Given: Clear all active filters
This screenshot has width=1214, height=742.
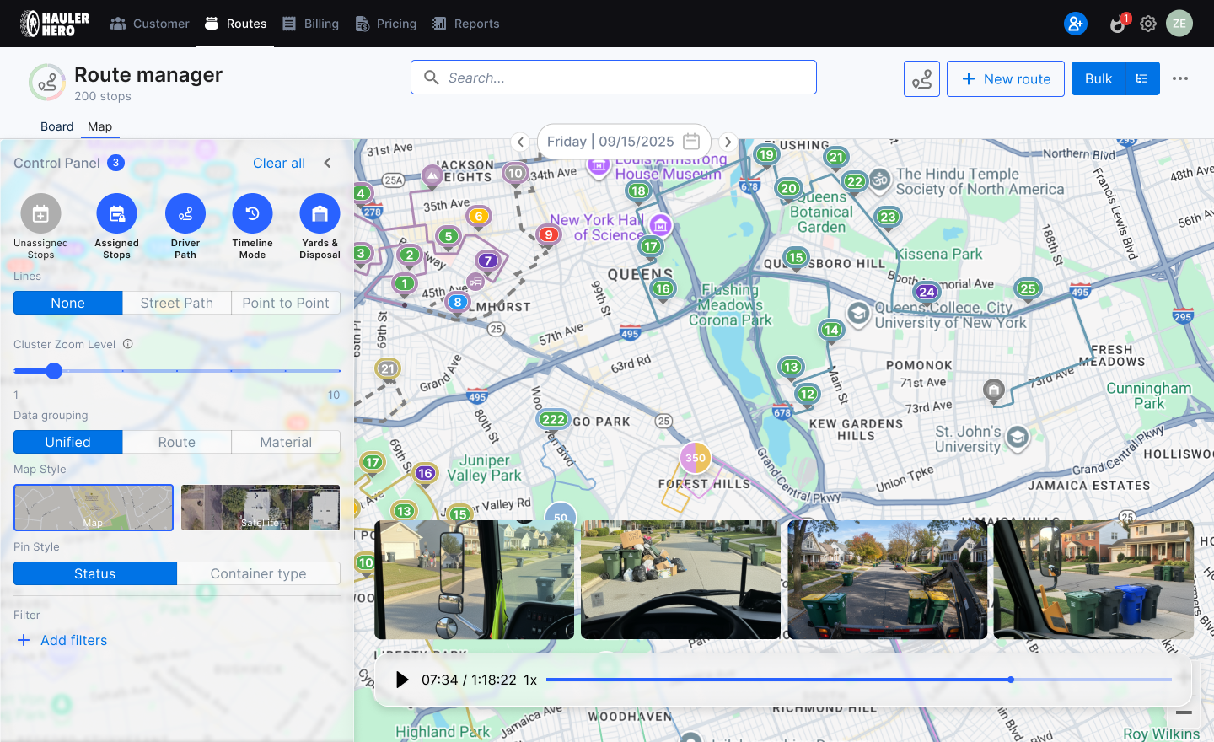Looking at the screenshot, I should 279,163.
